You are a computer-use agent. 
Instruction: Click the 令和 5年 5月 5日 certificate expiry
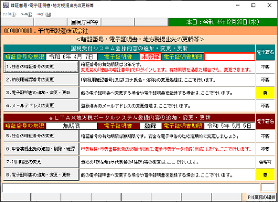tap(229, 126)
